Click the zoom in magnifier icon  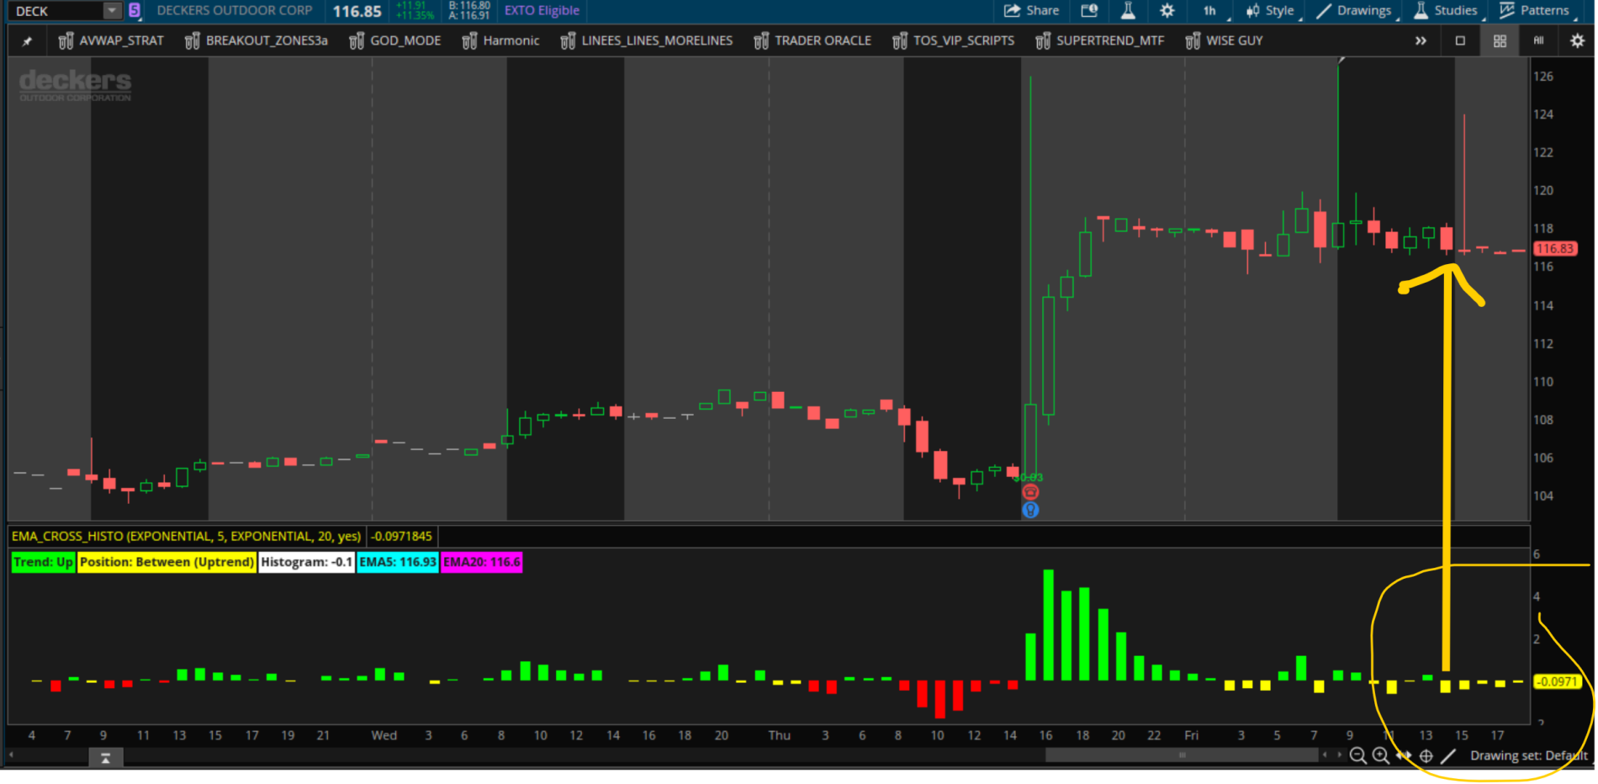1380,755
